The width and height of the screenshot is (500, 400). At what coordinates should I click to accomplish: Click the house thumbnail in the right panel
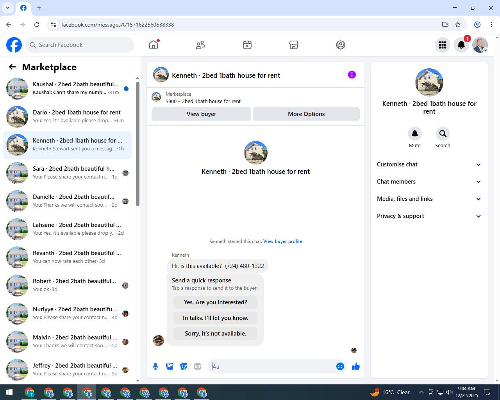click(429, 82)
